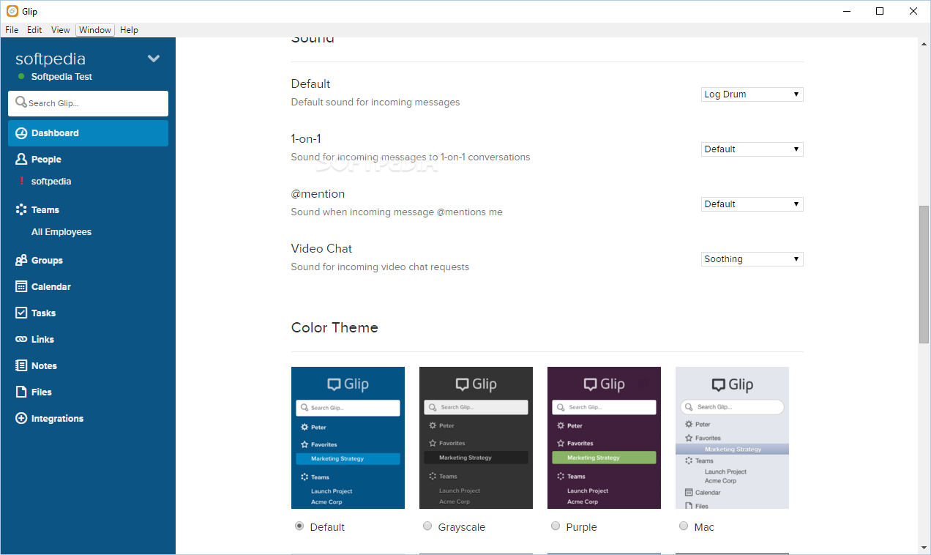Click the search magnifier icon in sidebar
The width and height of the screenshot is (931, 555).
(21, 103)
